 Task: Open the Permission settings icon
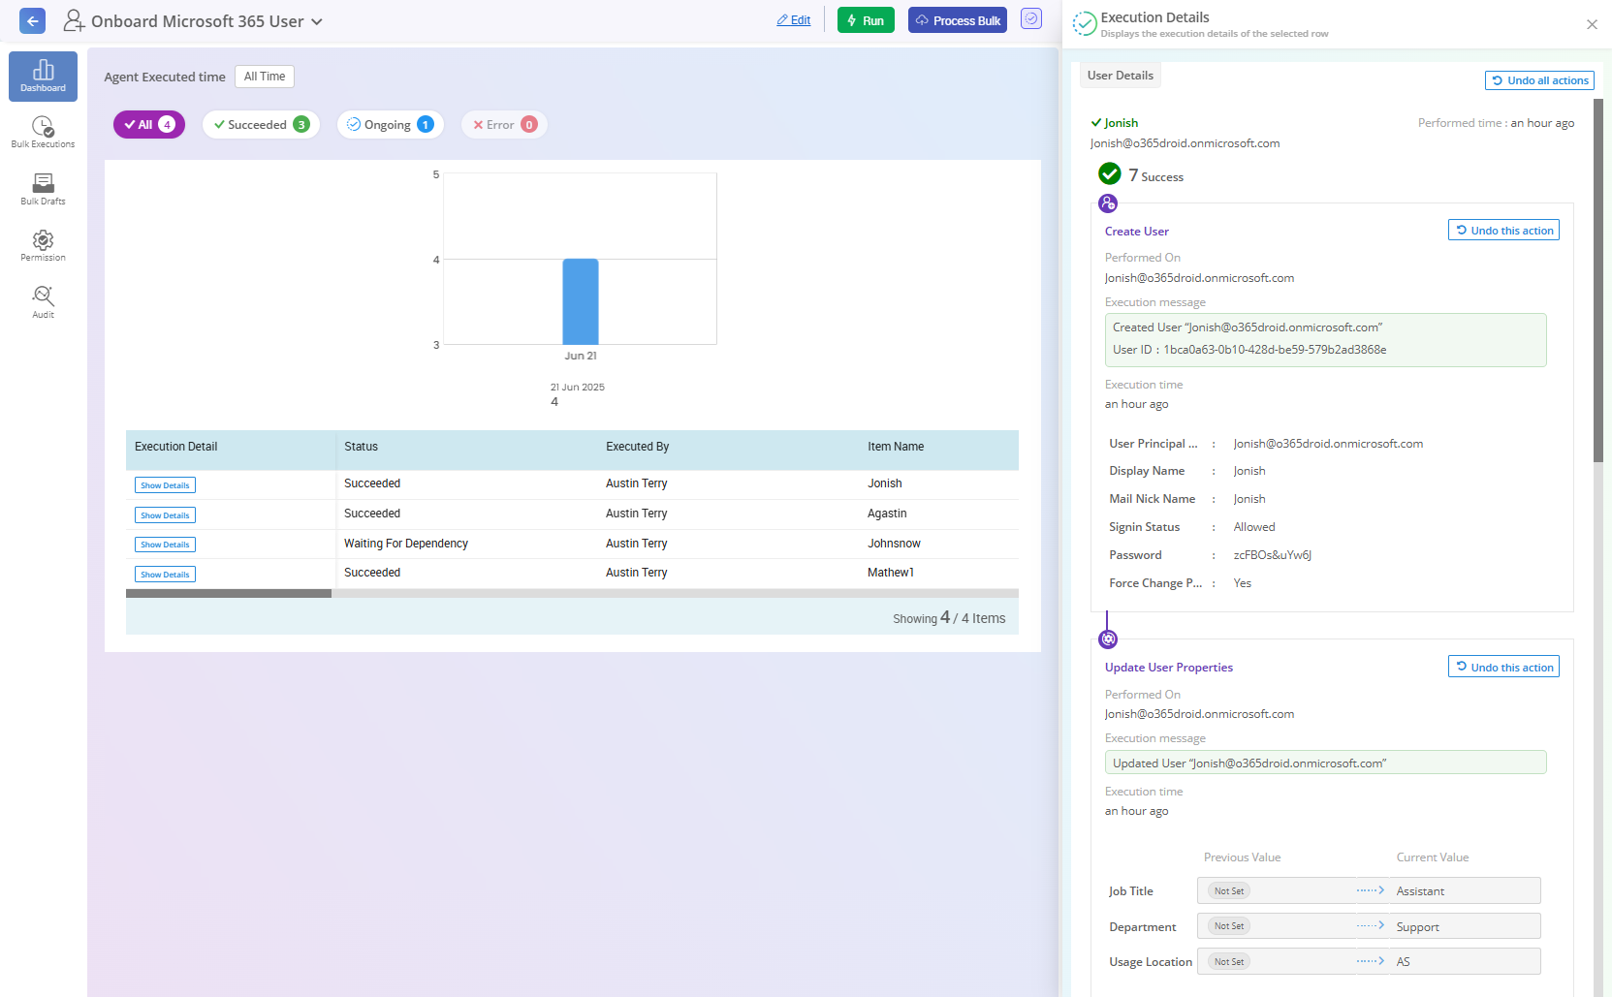tap(43, 245)
